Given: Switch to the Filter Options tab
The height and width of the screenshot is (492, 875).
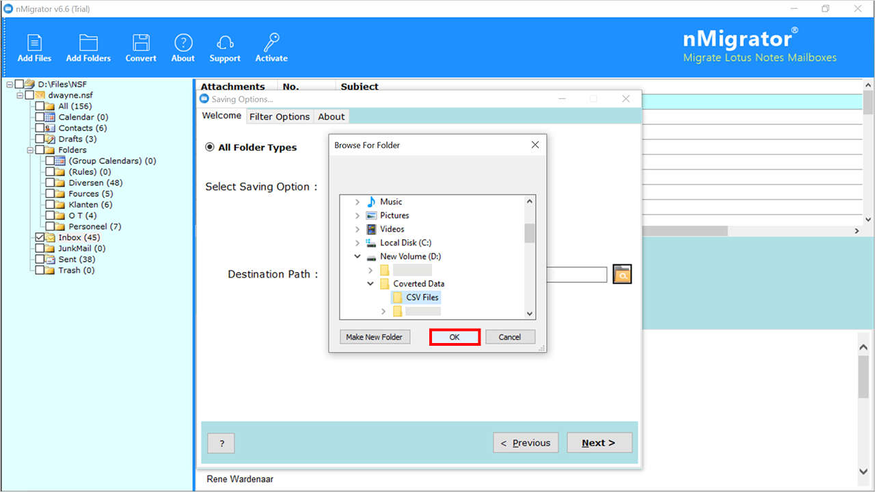Looking at the screenshot, I should [280, 116].
